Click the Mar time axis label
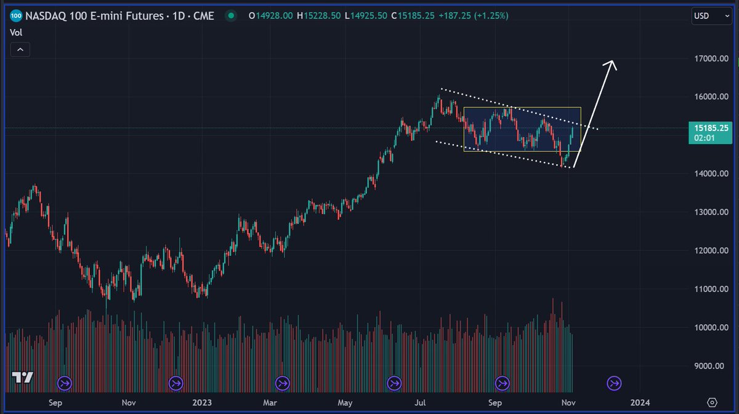Screen dimensions: 739x414 click(x=269, y=403)
